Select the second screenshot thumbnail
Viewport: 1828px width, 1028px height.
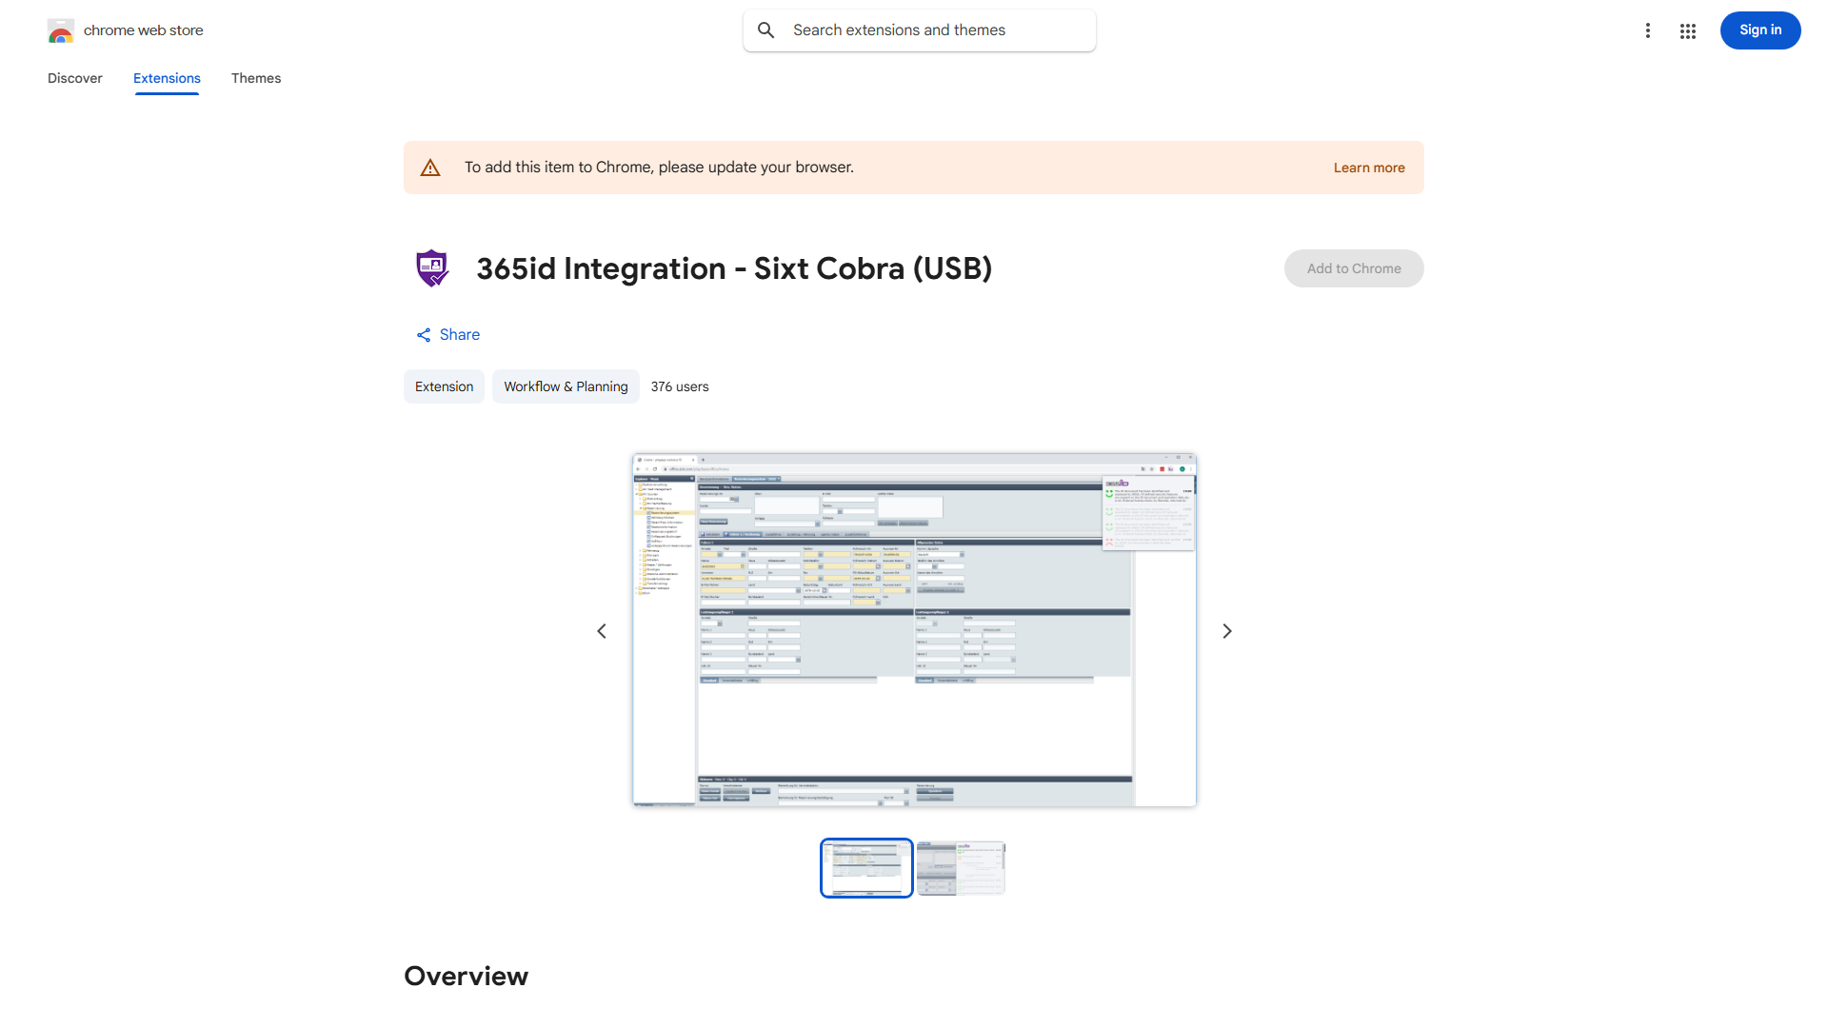pos(960,867)
